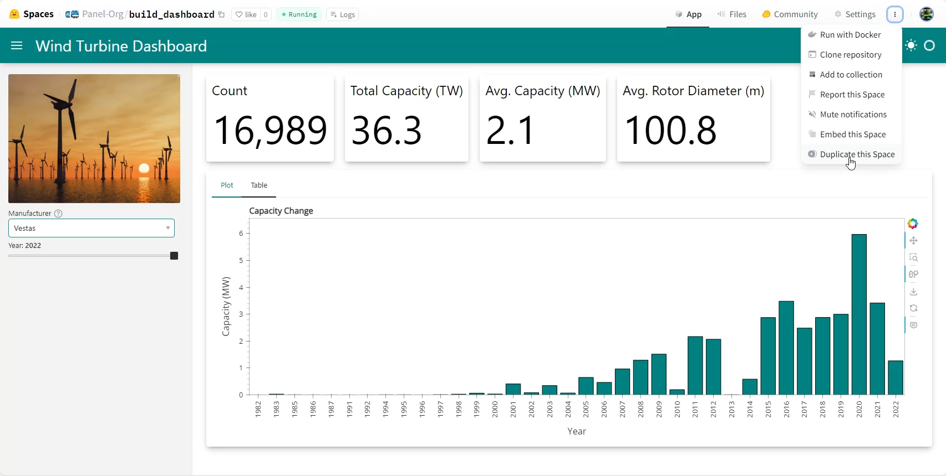The height and width of the screenshot is (476, 946).
Task: Click the 2016 bar in the chart
Action: coord(786,348)
